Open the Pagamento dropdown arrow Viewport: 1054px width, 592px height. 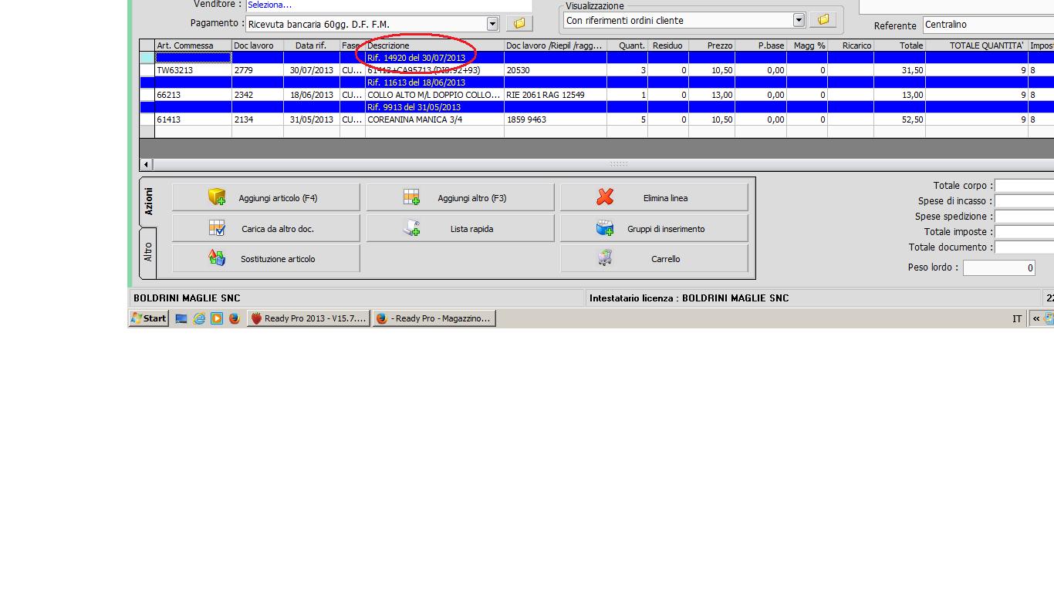pyautogui.click(x=492, y=24)
